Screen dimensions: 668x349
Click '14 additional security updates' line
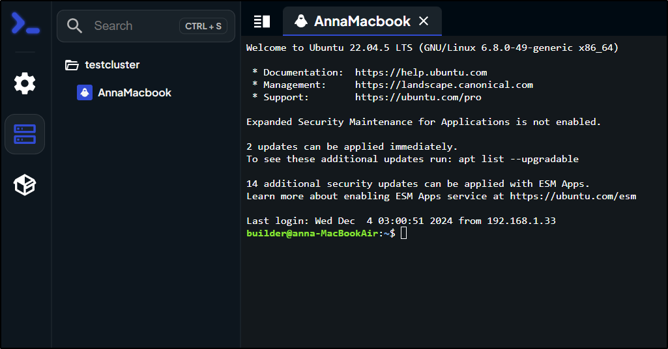tap(418, 184)
